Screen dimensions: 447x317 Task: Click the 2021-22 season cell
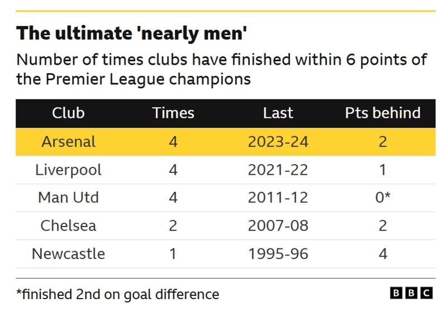click(278, 170)
